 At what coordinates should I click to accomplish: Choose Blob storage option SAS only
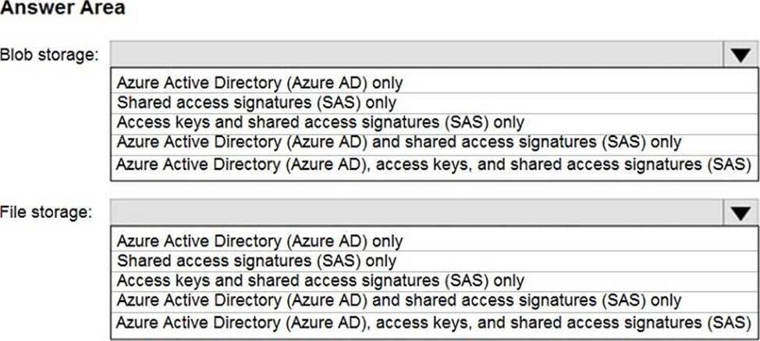click(x=257, y=102)
